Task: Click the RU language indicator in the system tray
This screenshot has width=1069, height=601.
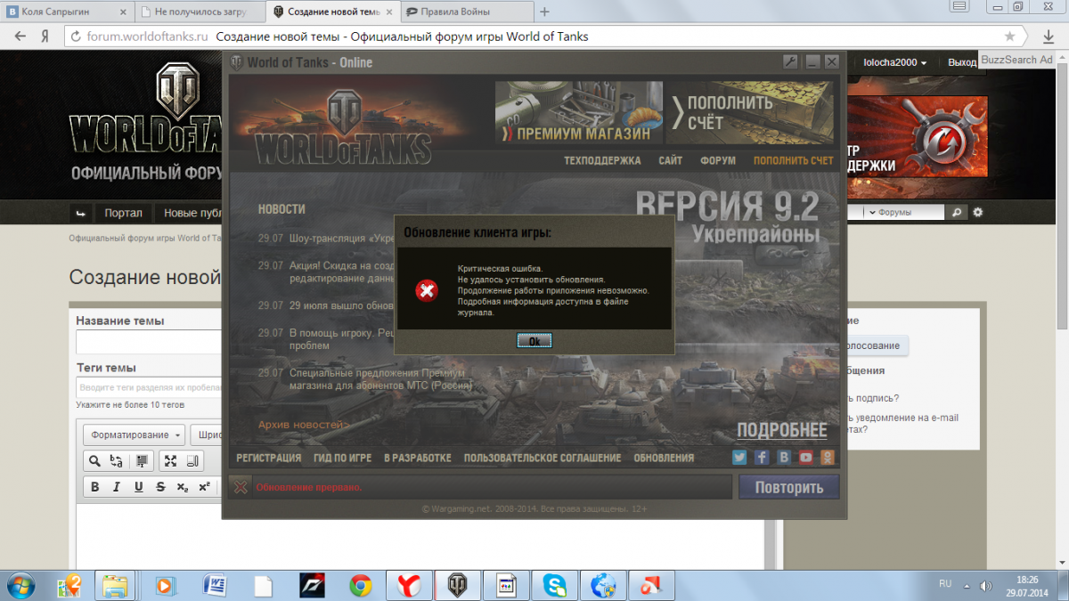Action: click(945, 584)
